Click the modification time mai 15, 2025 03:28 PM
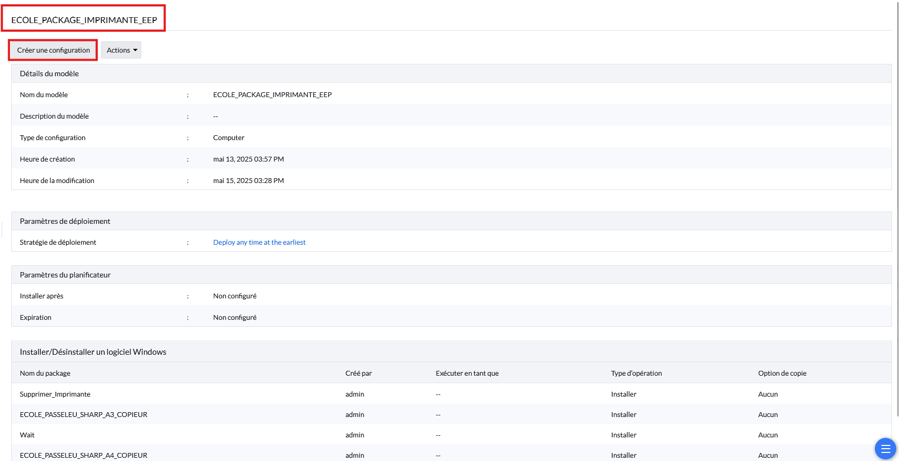The image size is (899, 461). coord(249,181)
